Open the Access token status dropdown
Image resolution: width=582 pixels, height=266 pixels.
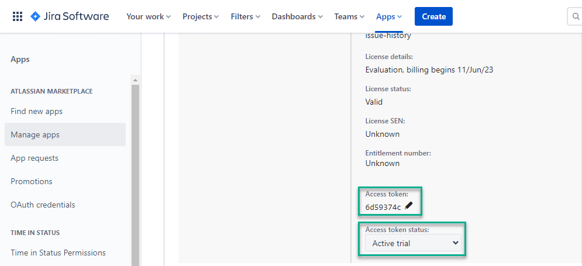click(x=413, y=243)
